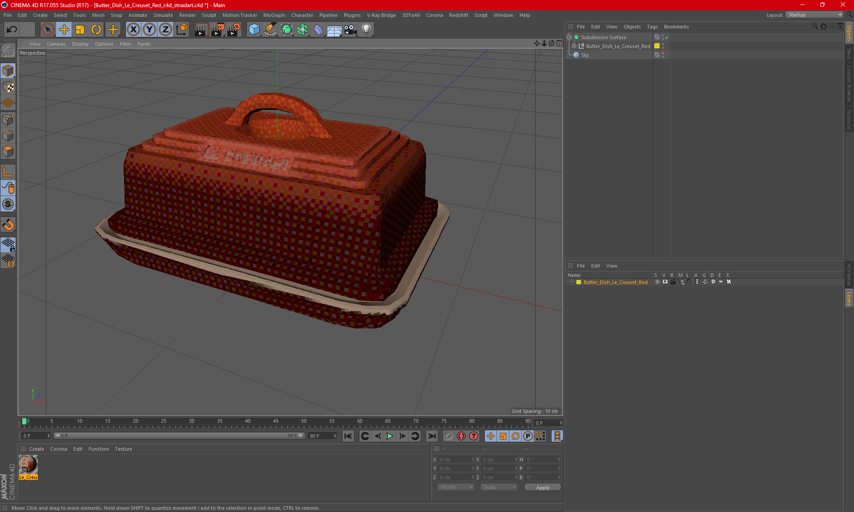Render to Picture Viewer
This screenshot has width=854, height=512.
(218, 29)
